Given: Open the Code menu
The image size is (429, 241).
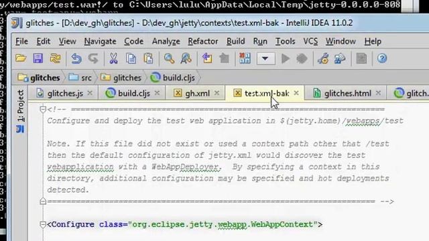Looking at the screenshot, I should pyautogui.click(x=134, y=42).
